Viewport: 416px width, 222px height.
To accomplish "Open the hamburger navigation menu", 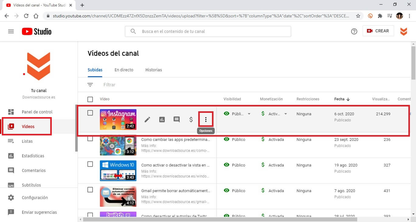I will click(x=11, y=31).
